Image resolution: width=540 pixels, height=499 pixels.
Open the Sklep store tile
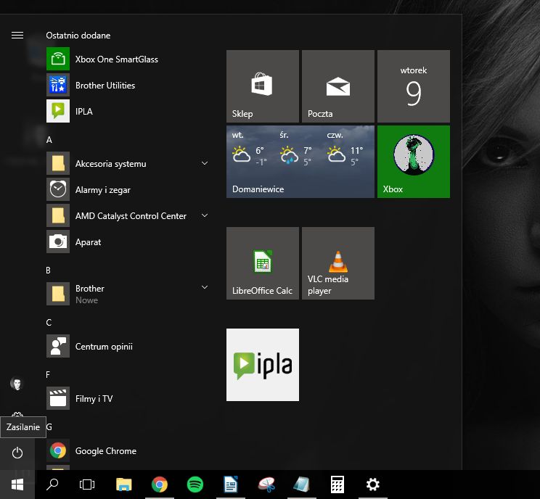[262, 86]
